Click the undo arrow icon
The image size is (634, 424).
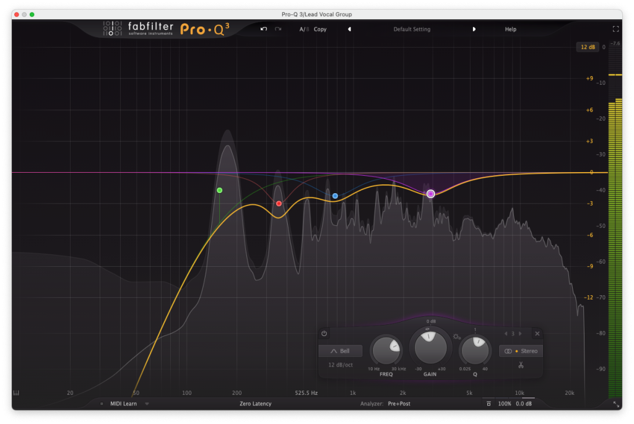(x=264, y=29)
